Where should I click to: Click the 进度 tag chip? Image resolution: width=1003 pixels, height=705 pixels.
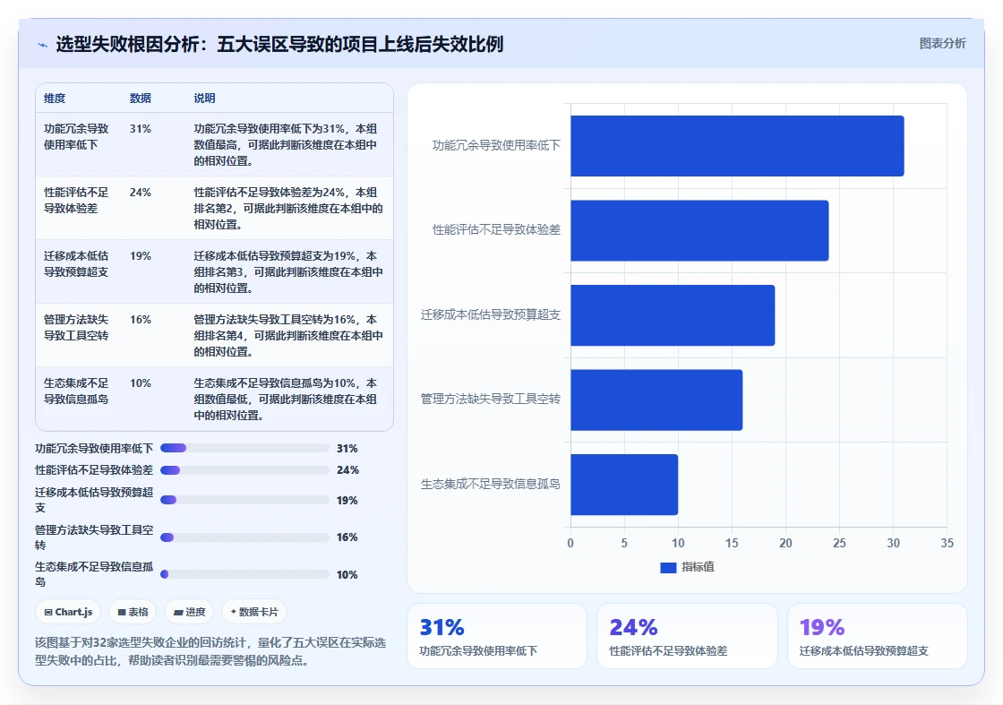189,612
